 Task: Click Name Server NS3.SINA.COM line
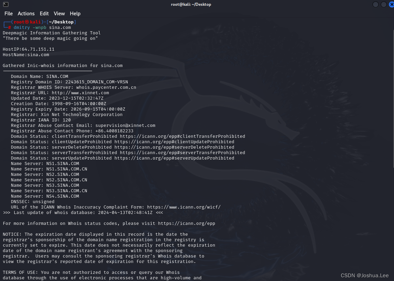[x=45, y=185]
